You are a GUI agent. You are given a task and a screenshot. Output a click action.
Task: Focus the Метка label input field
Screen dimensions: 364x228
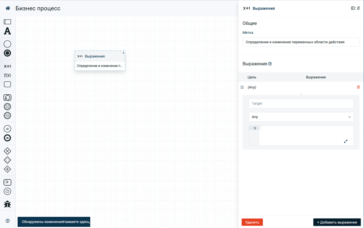301,42
